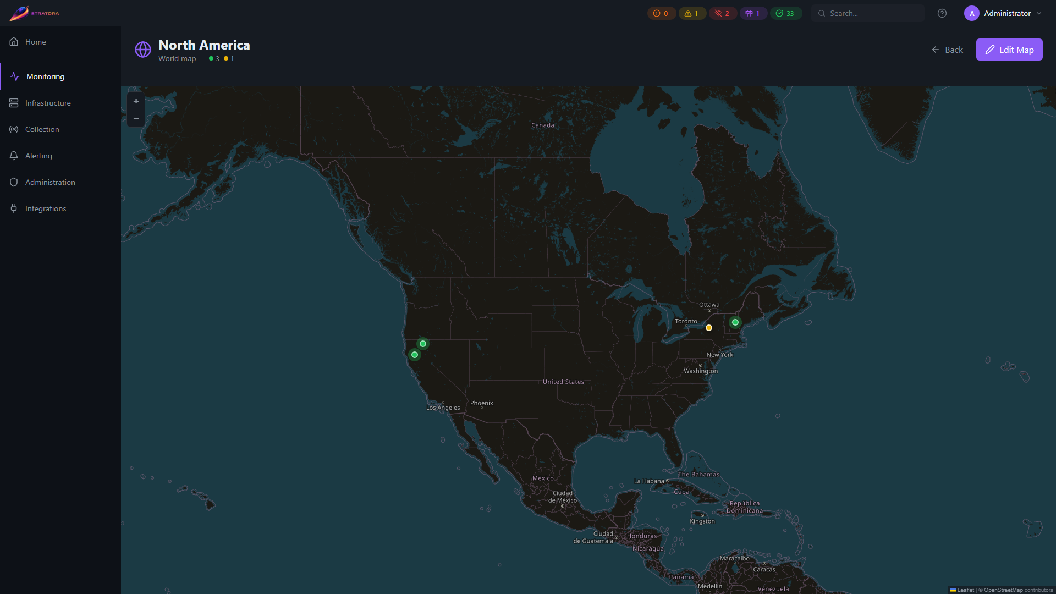This screenshot has height=594, width=1056.
Task: Click the Alerting bell icon
Action: point(14,156)
